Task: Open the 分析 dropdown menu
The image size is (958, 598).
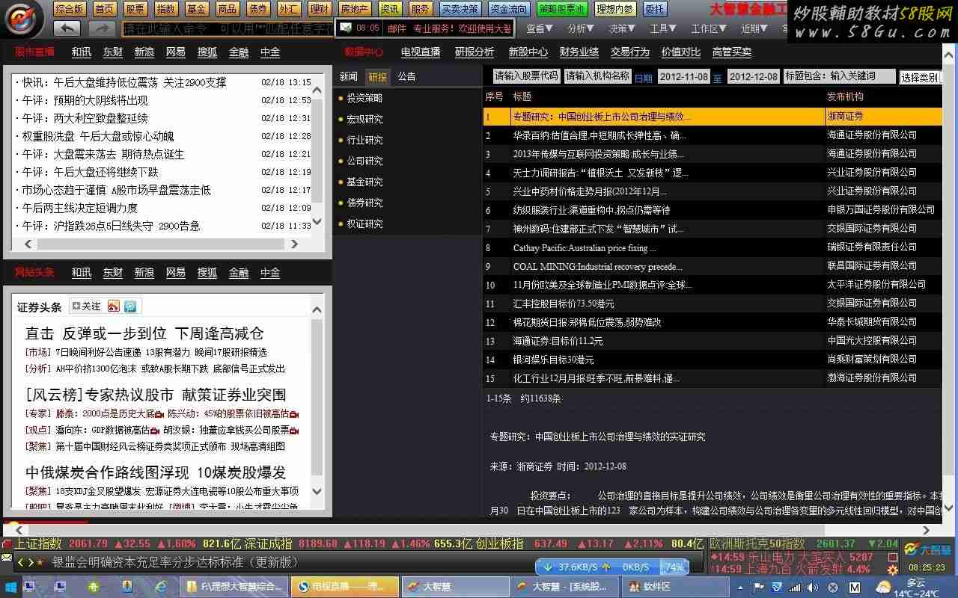Action: pos(581,28)
